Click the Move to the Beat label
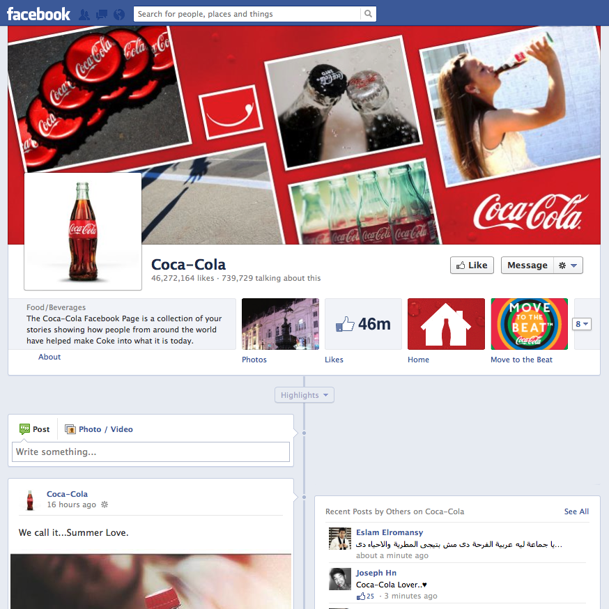Image resolution: width=609 pixels, height=609 pixels. pyautogui.click(x=521, y=360)
